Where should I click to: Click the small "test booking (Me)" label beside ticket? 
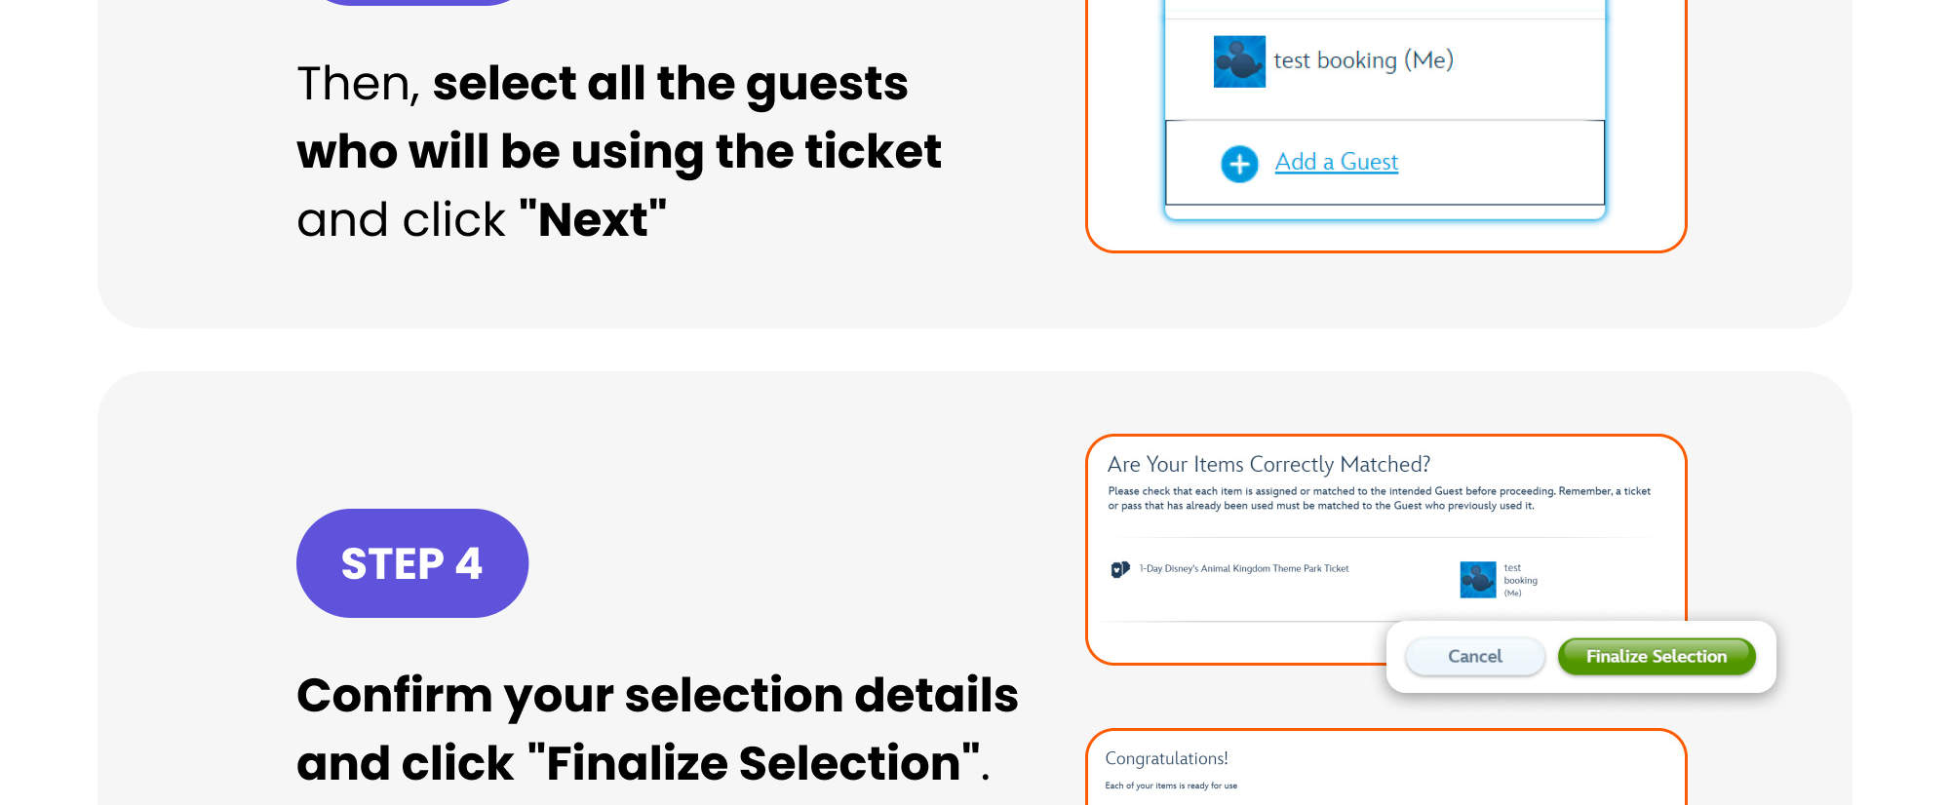[x=1519, y=580]
